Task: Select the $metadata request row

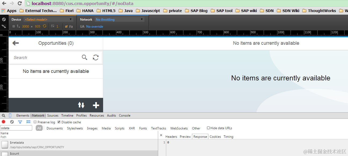Action: [x=79, y=145]
